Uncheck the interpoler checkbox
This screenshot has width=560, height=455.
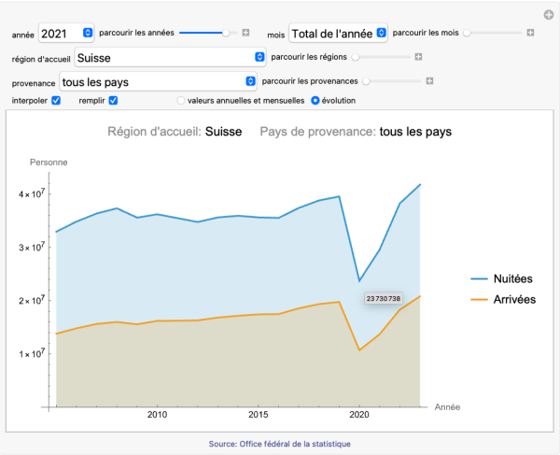56,100
